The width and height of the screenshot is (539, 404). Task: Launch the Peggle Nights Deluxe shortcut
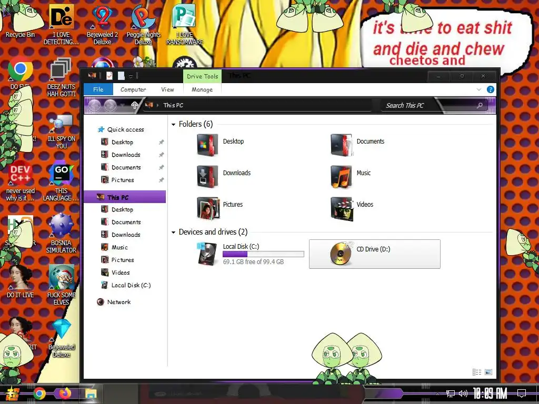point(143,24)
